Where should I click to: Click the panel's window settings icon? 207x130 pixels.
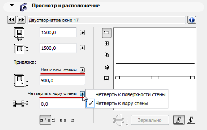pyautogui.click(x=24, y=7)
